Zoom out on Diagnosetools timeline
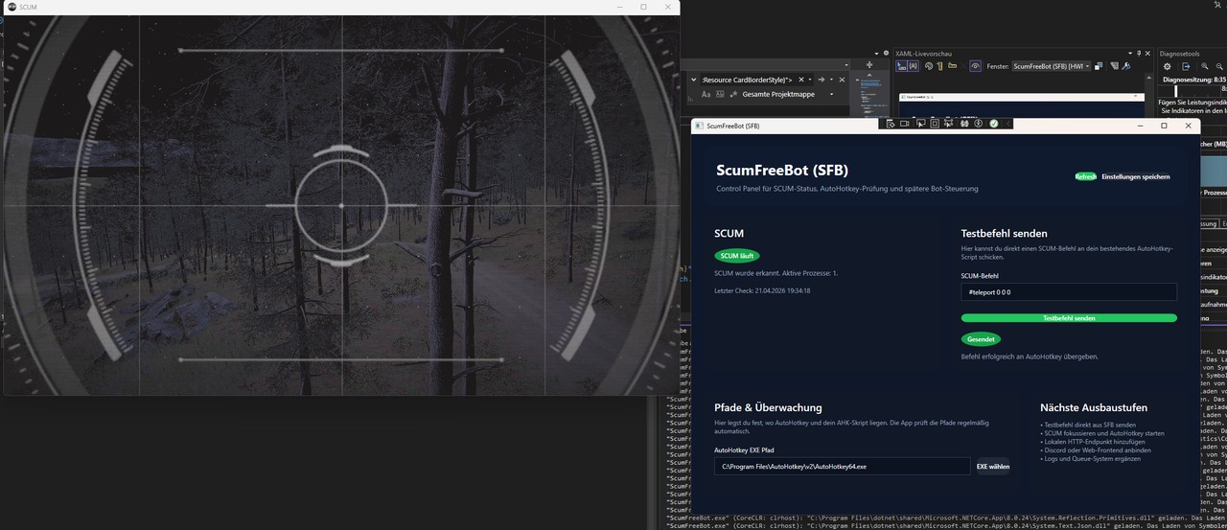Image resolution: width=1227 pixels, height=530 pixels. pyautogui.click(x=1219, y=66)
